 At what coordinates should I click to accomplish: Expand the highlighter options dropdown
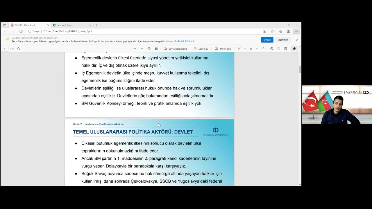pos(257,49)
